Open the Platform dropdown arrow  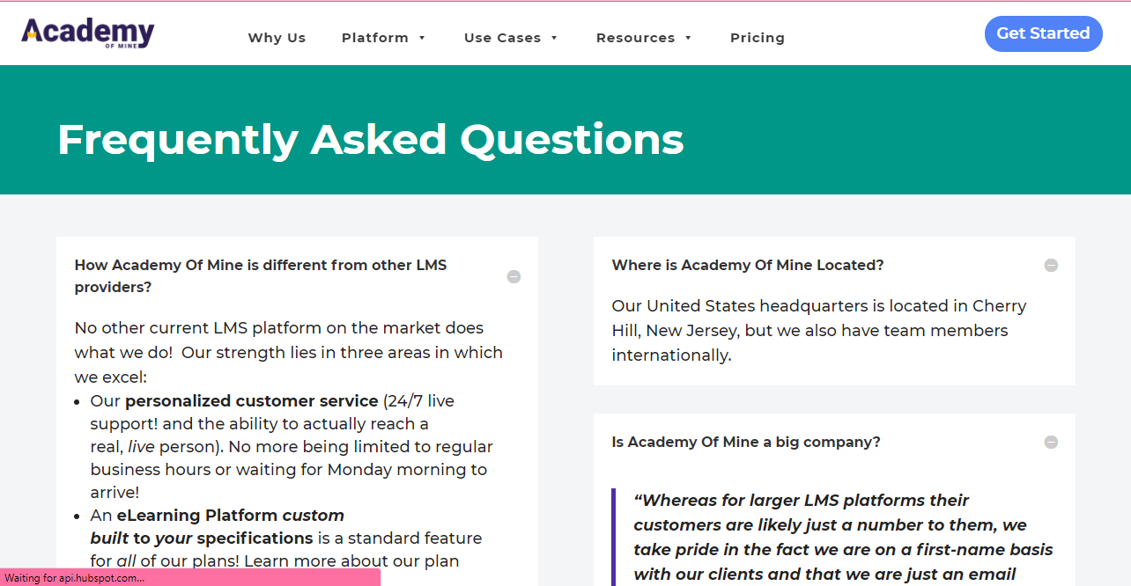422,38
